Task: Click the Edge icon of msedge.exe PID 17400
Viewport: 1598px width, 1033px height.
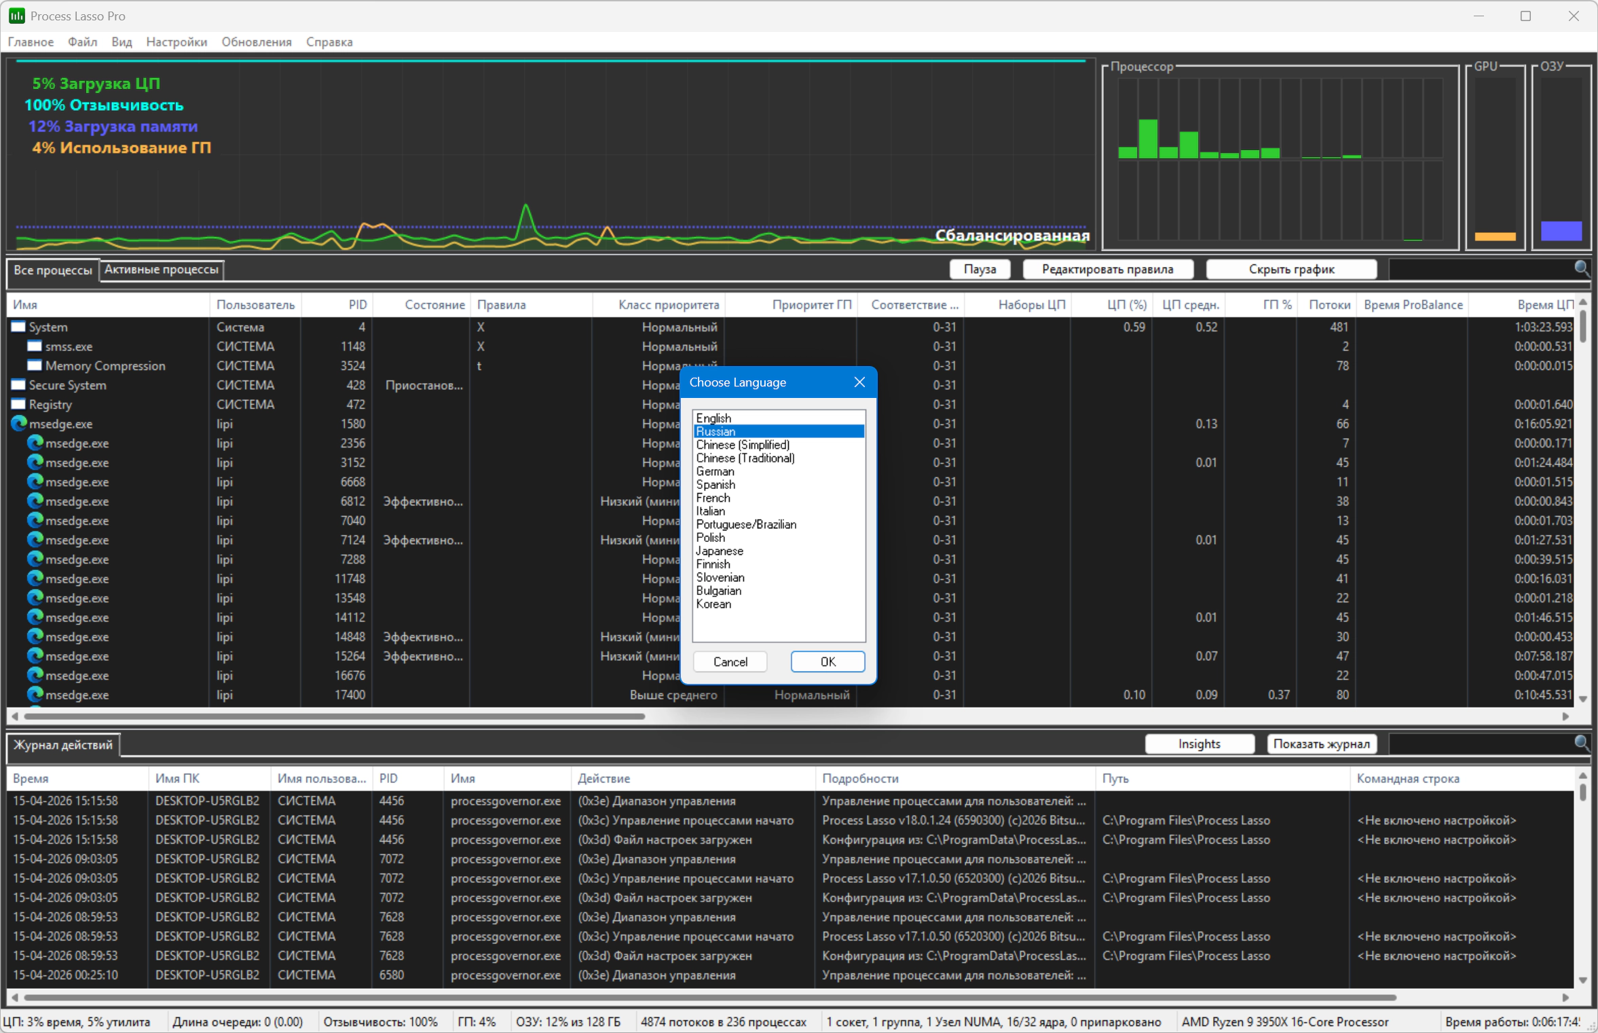Action: coord(35,695)
